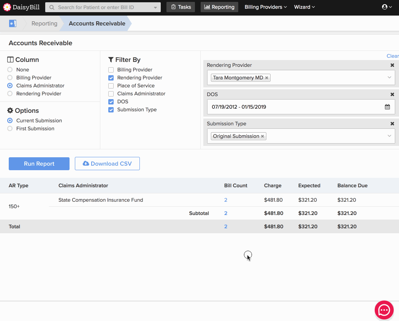Viewport: 399px width, 321px height.
Task: Remove the Rendering Provider filter panel
Action: (392, 65)
